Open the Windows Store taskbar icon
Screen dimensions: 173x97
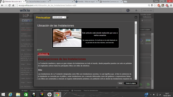26,95
